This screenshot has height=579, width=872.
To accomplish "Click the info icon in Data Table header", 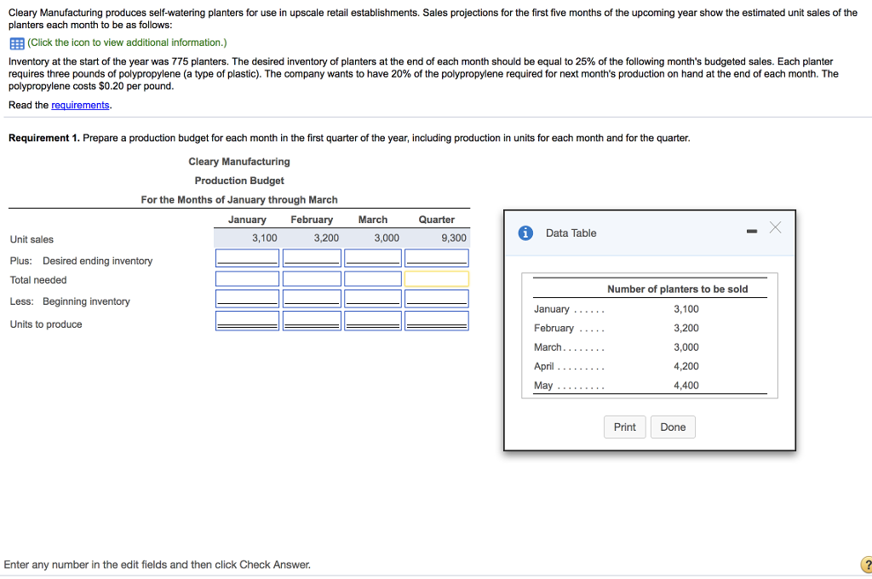I will pyautogui.click(x=525, y=232).
